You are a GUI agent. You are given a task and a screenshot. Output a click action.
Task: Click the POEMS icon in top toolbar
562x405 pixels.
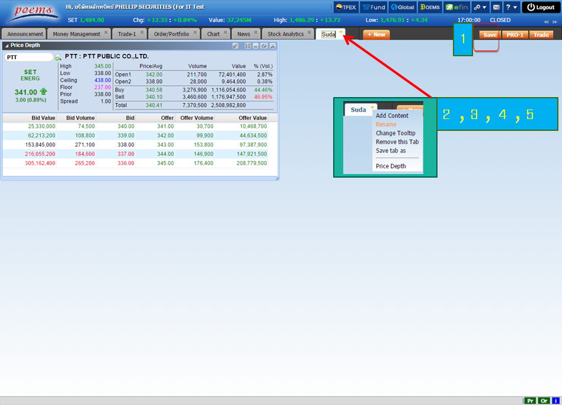pos(430,7)
